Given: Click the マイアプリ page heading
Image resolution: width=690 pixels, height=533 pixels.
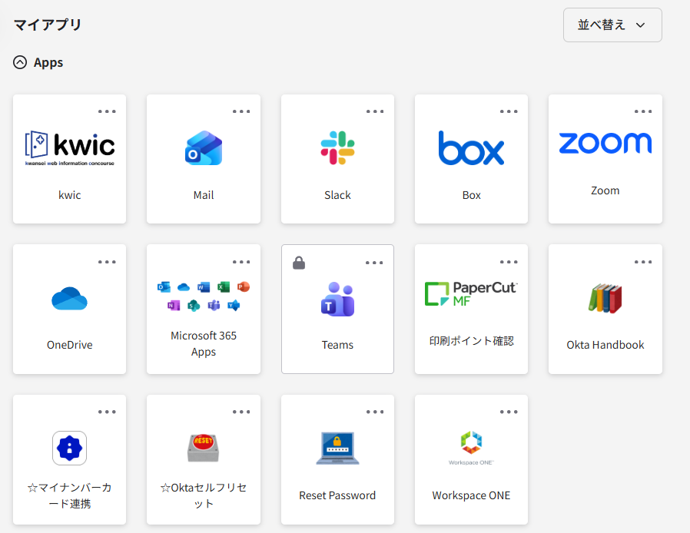Looking at the screenshot, I should point(48,25).
